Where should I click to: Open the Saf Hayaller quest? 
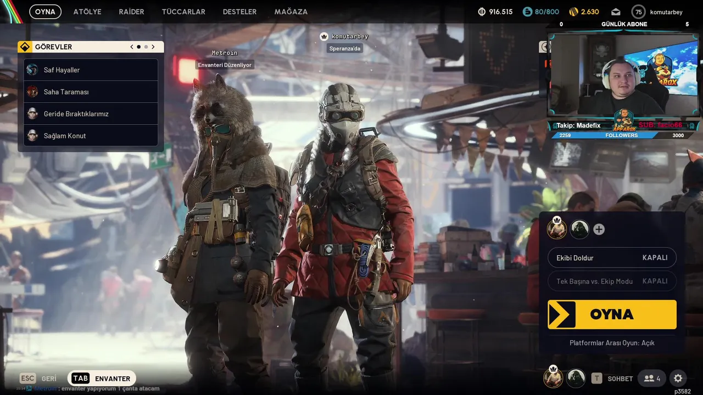click(91, 70)
